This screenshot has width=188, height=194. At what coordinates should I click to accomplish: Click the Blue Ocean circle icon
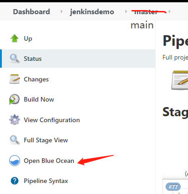[15, 161]
